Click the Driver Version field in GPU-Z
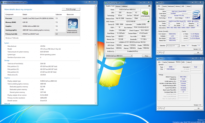The height and width of the screenshot is (123, 205). [x=133, y=42]
